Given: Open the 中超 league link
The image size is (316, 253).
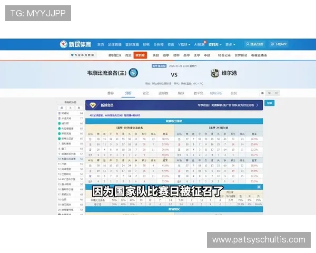Looking at the screenshot, I should [207, 55].
